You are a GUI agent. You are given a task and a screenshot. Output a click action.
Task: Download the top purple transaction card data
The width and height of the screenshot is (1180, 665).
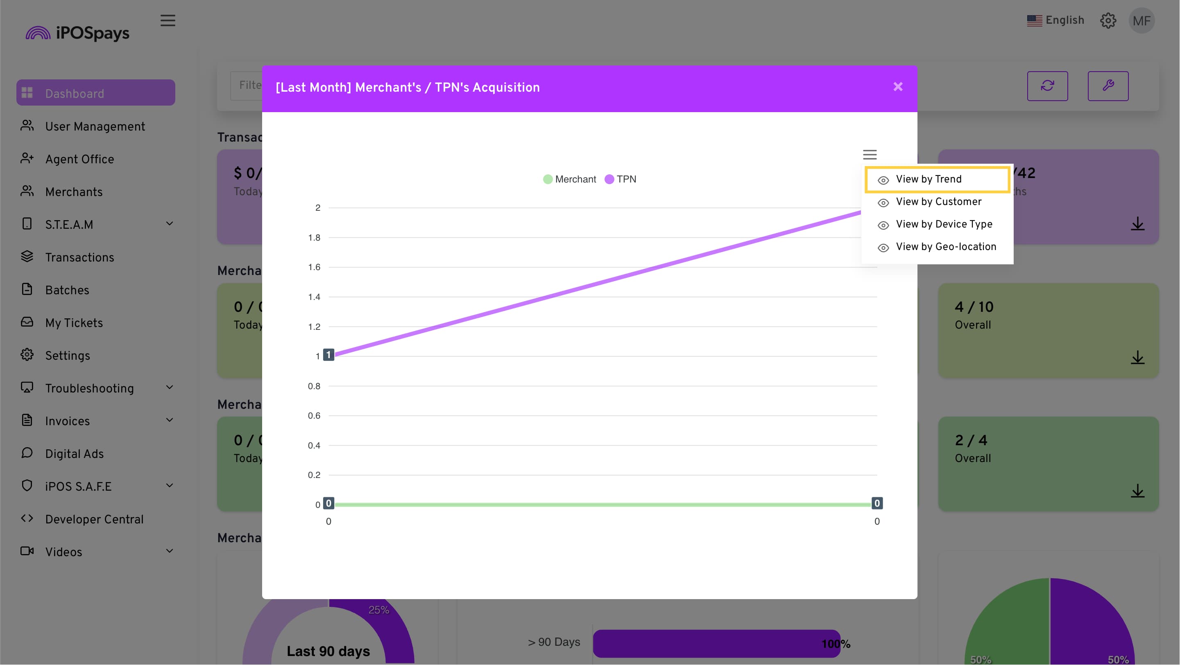1138,224
